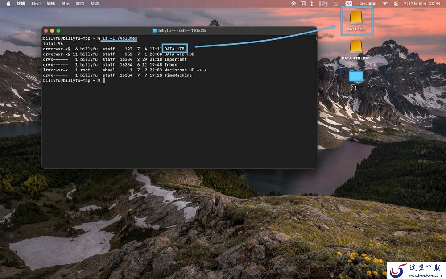The height and width of the screenshot is (279, 446).
Task: Open the Shell menu
Action: 36,4
